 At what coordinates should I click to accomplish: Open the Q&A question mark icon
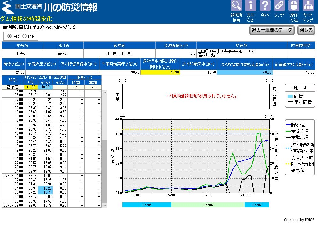(x=265, y=6)
